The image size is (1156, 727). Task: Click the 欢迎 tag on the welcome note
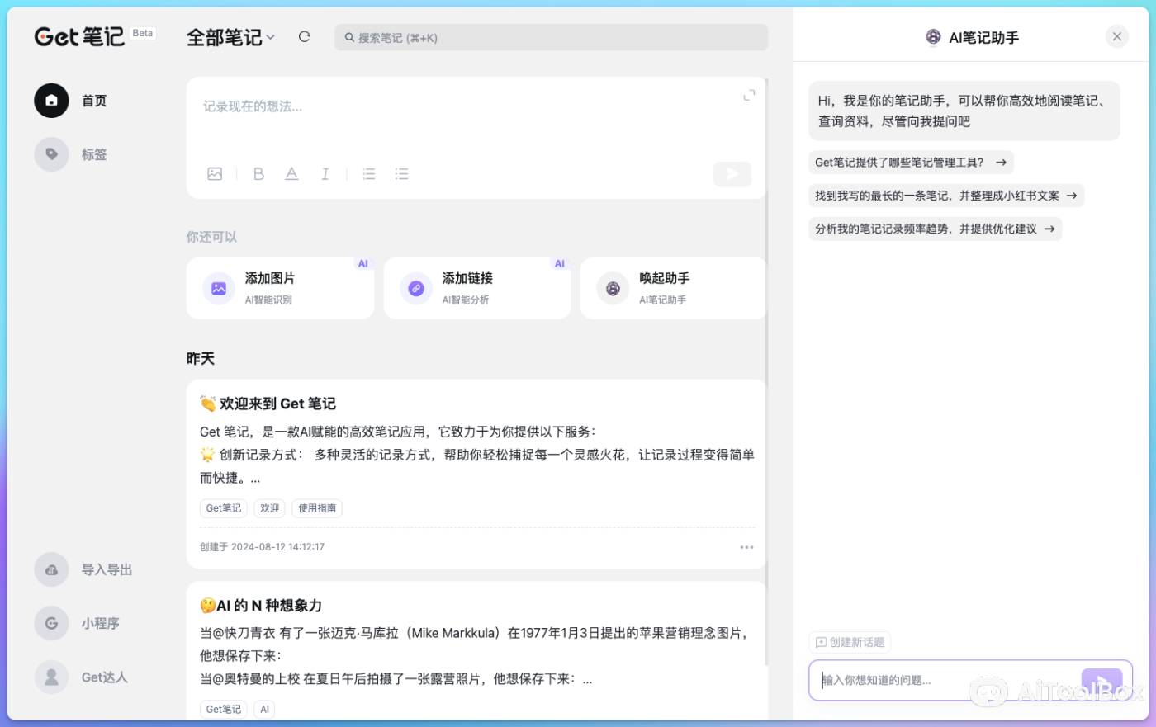(269, 507)
